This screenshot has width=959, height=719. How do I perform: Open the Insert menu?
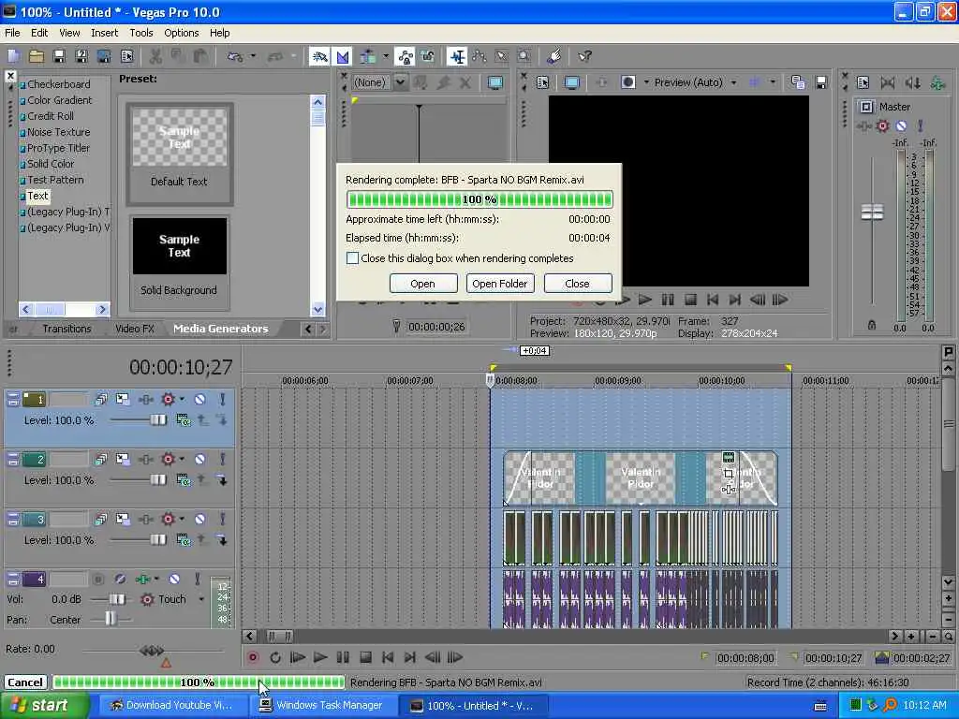105,33
